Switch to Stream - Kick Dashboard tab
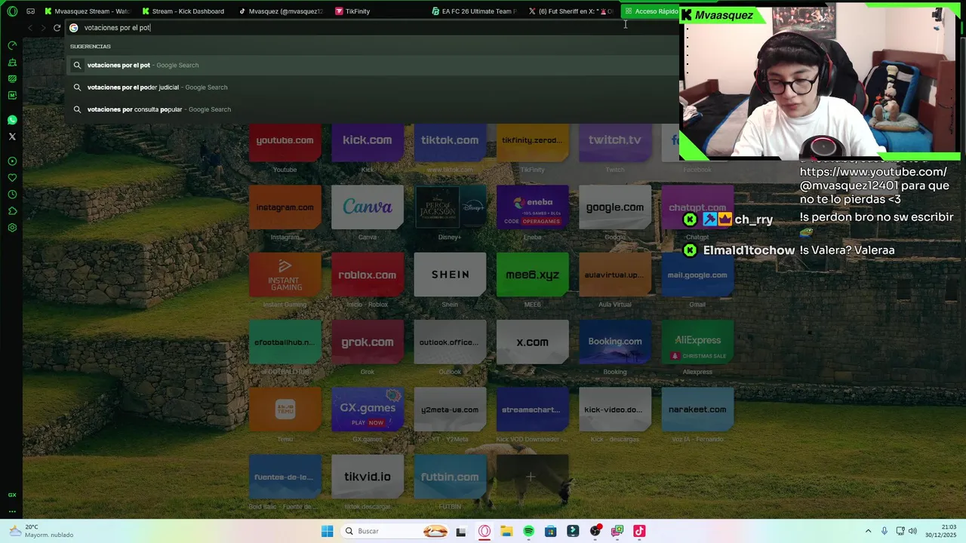The image size is (966, 543). 185,11
